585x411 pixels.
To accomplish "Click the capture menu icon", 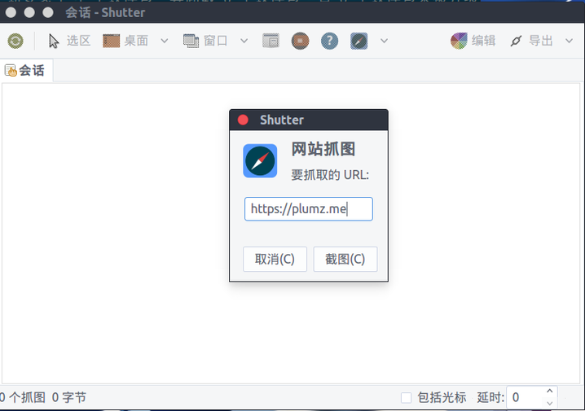I will click(x=301, y=41).
